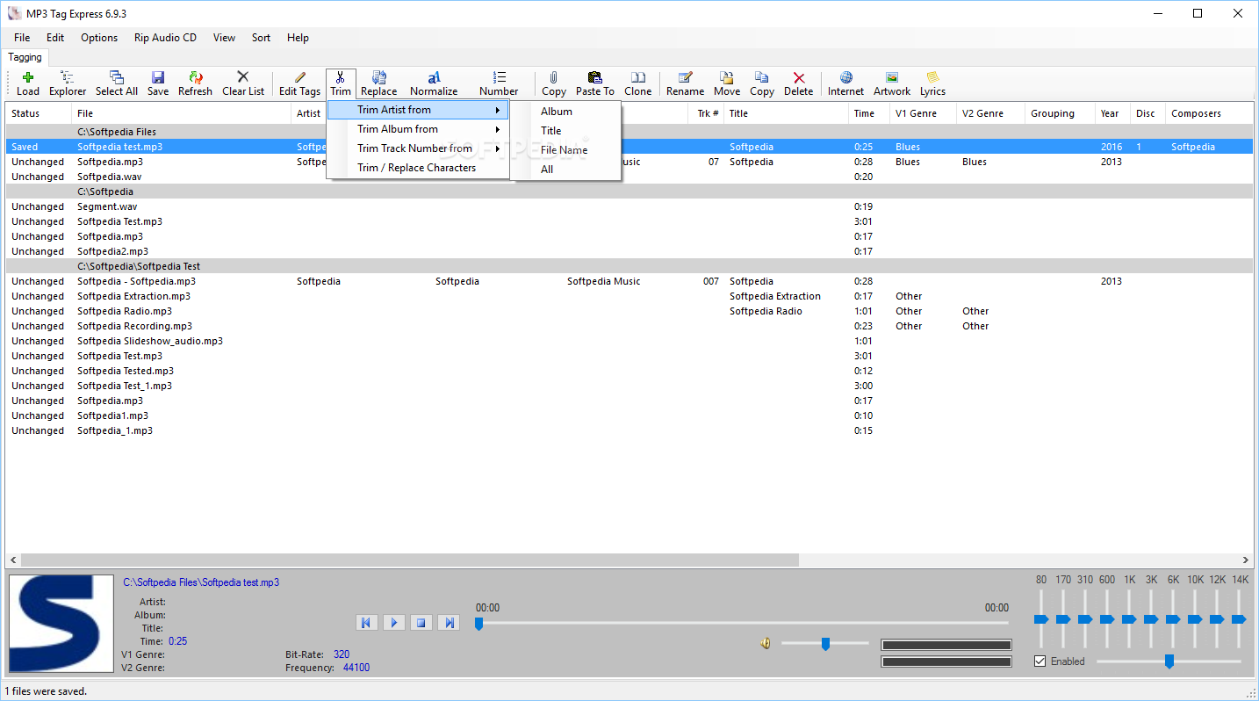The height and width of the screenshot is (701, 1259).
Task: Expand the Trim Artist from submenu
Action: (418, 110)
